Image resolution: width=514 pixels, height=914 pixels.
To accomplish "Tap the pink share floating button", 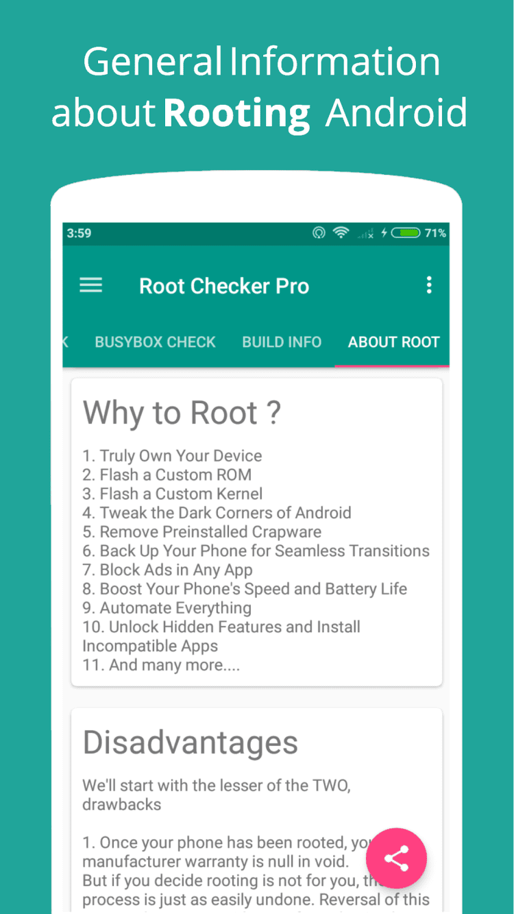I will click(396, 858).
